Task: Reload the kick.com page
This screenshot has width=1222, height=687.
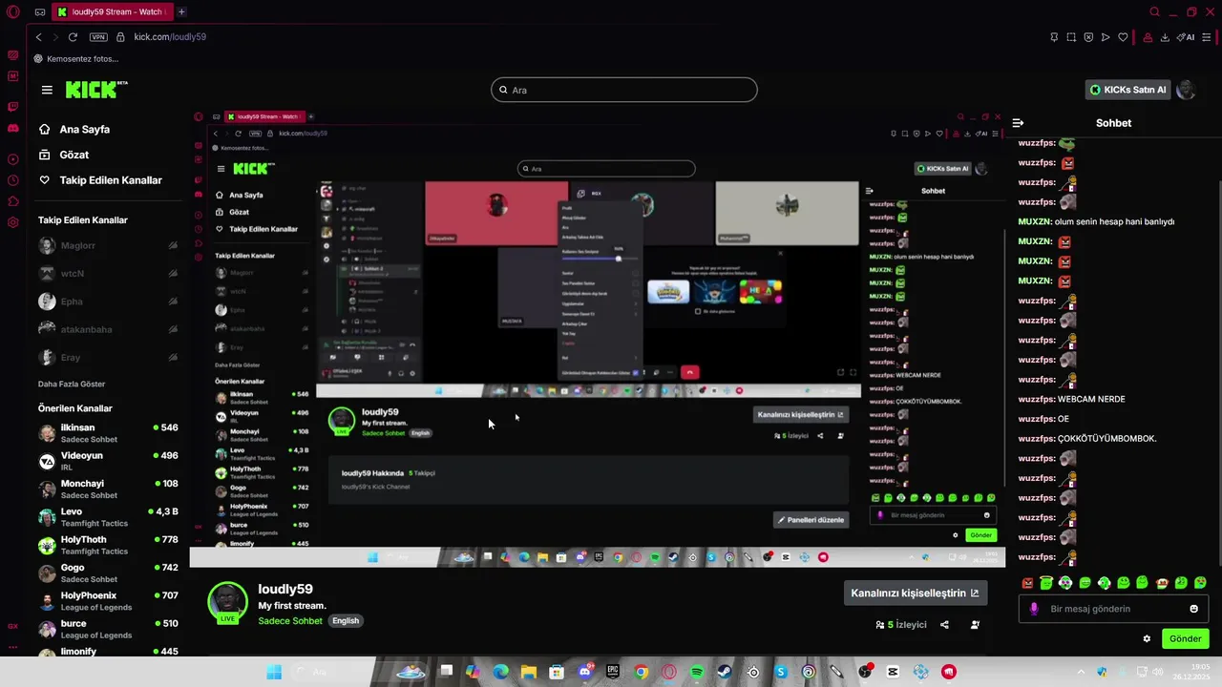Action: [x=73, y=37]
